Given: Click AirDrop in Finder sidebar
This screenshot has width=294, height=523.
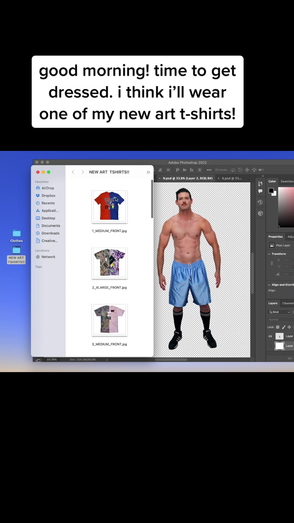Looking at the screenshot, I should (48, 188).
